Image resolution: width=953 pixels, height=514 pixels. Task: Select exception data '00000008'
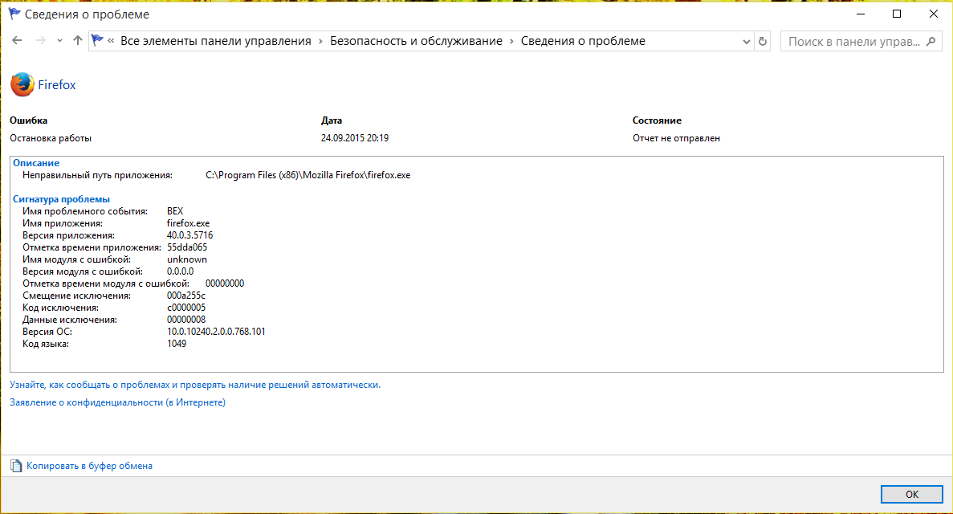[x=186, y=320]
